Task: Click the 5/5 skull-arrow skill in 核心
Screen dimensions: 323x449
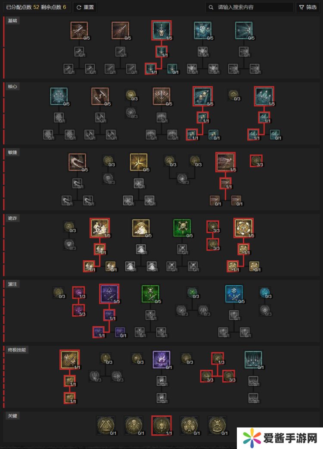Action: coord(202,96)
